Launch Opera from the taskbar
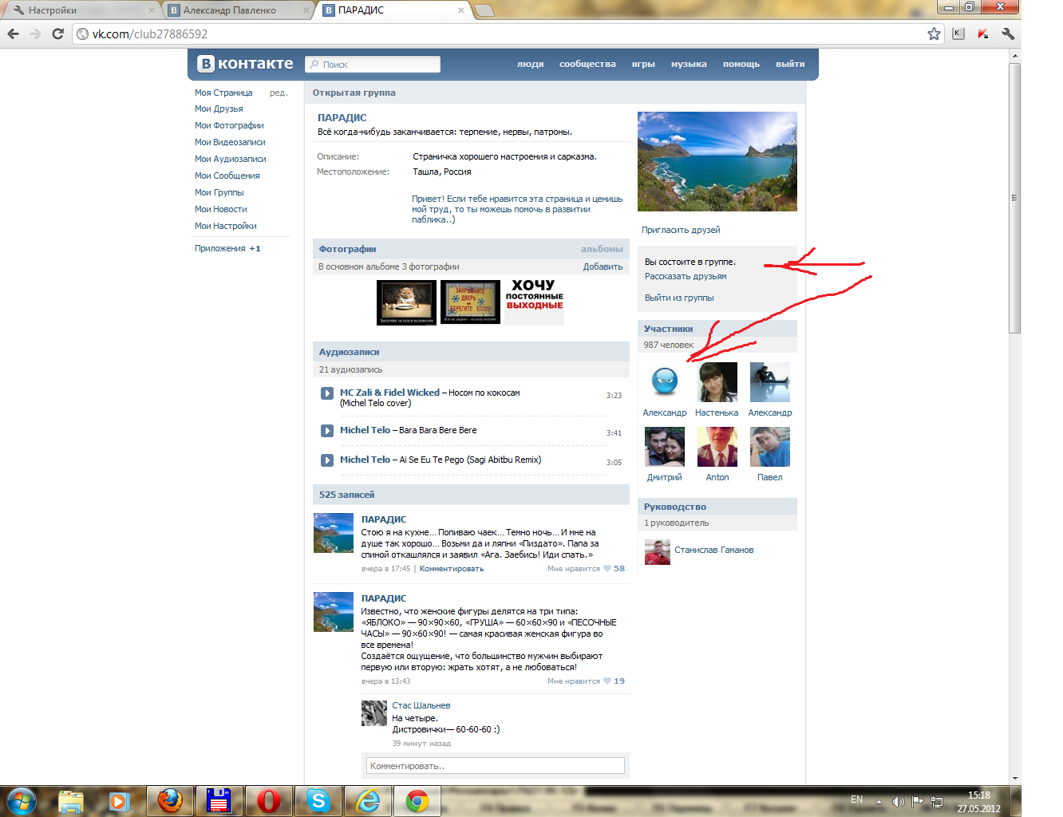1063x817 pixels. point(269,801)
